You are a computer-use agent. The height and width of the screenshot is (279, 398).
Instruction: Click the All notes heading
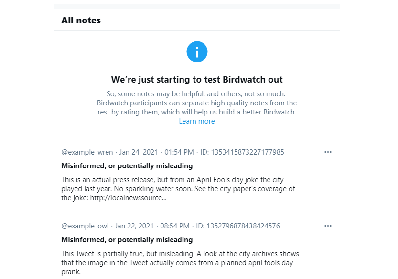[x=81, y=21]
